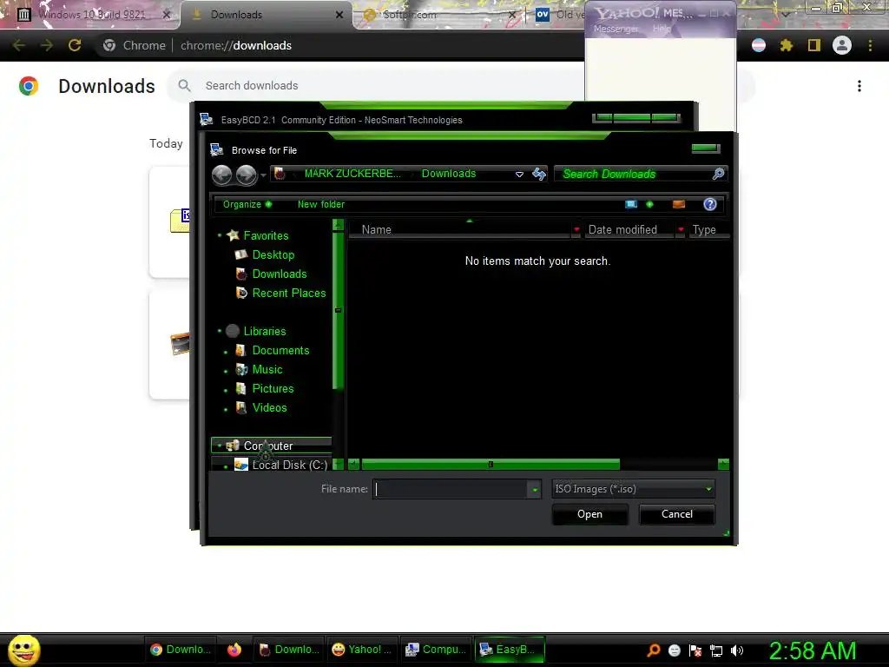This screenshot has width=889, height=667.
Task: Open the Name column filter arrow
Action: tap(576, 229)
